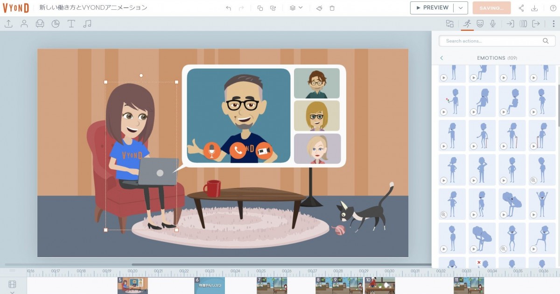Paste the copied object
This screenshot has width=560, height=294.
point(273,8)
